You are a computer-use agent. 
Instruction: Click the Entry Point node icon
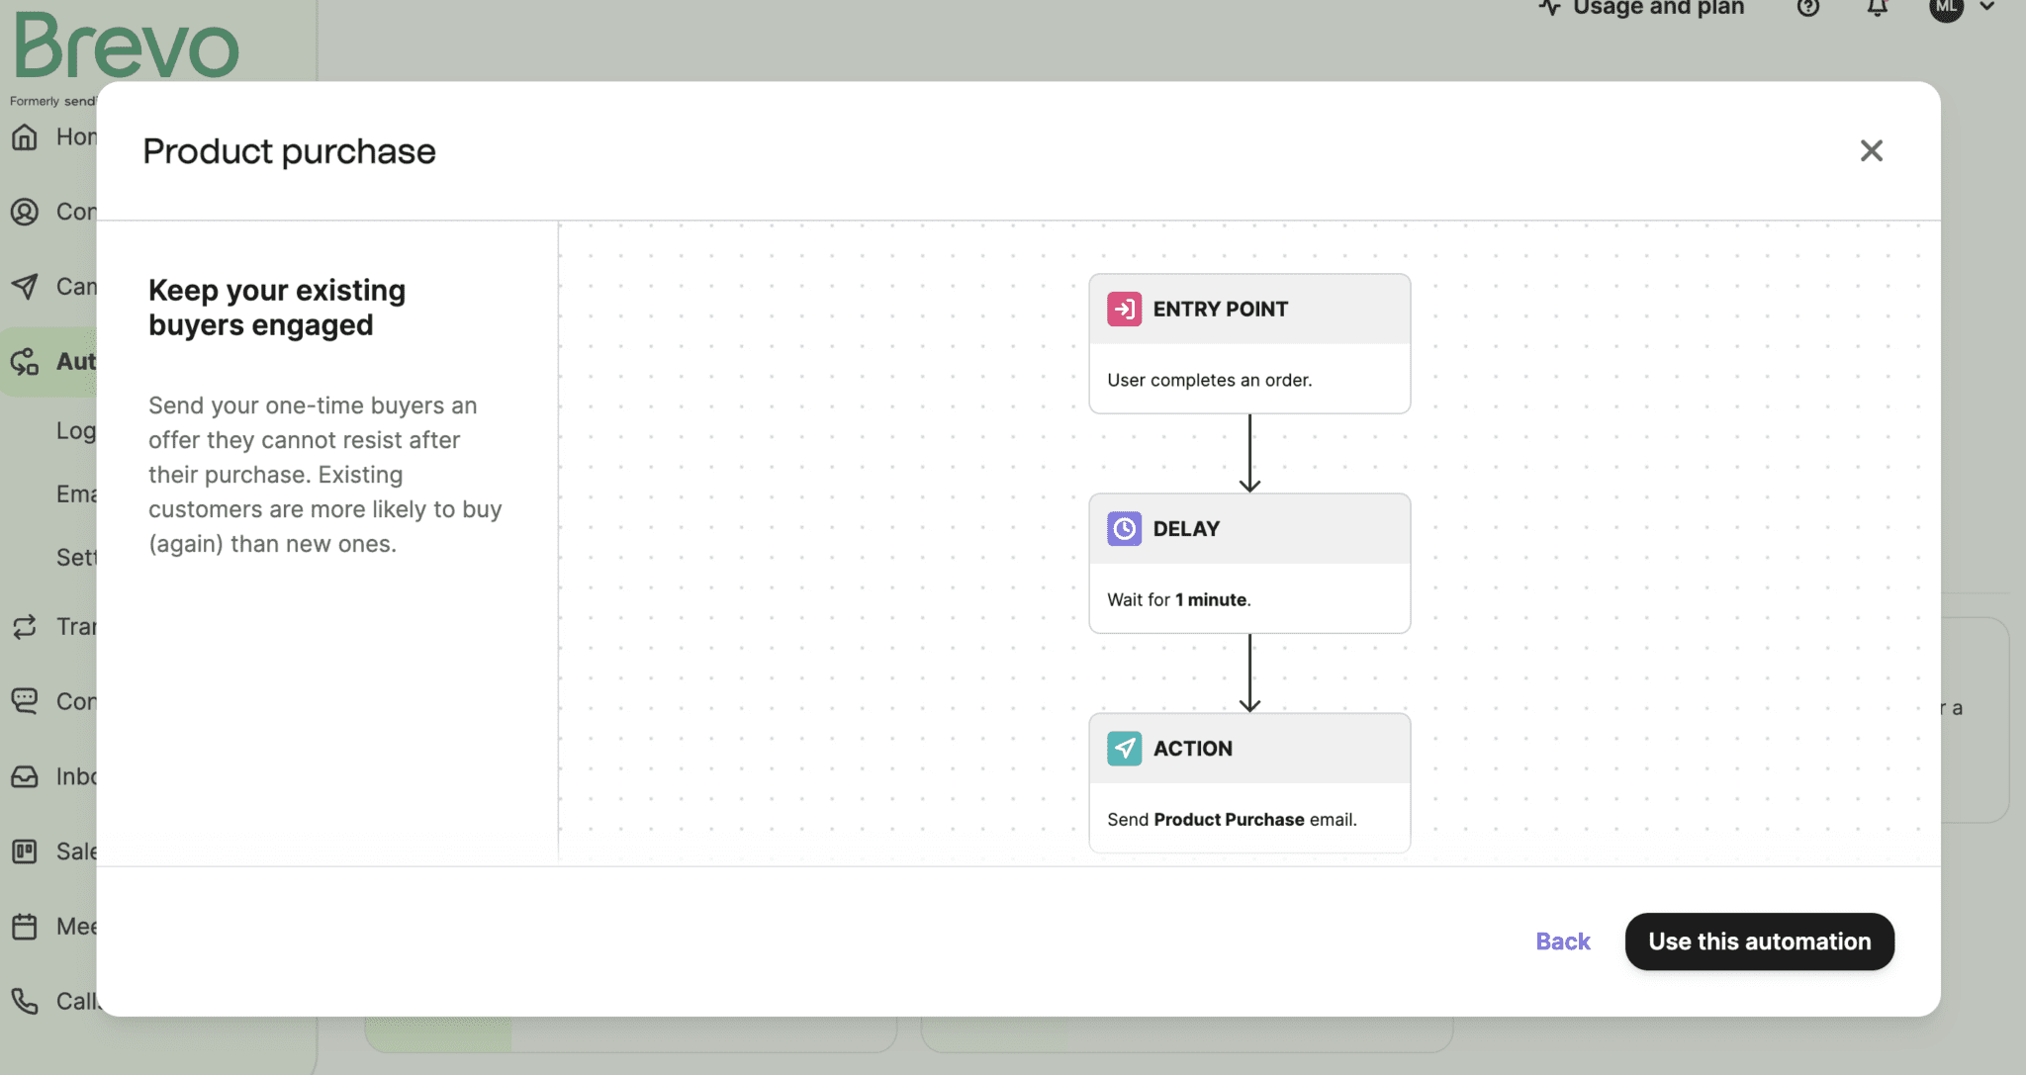click(x=1124, y=308)
